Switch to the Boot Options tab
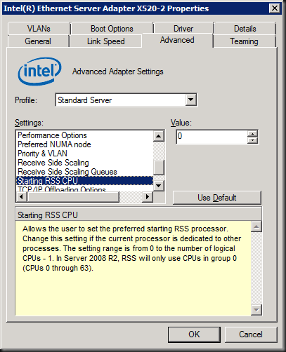Image resolution: width=286 pixels, height=352 pixels. tap(112, 29)
